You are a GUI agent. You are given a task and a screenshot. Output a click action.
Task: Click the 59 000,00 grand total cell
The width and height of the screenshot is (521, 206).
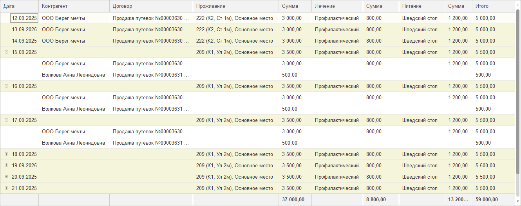pyautogui.click(x=487, y=199)
